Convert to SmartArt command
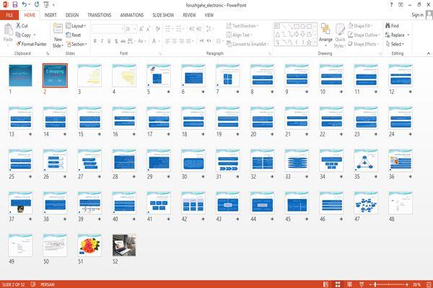 coord(248,44)
